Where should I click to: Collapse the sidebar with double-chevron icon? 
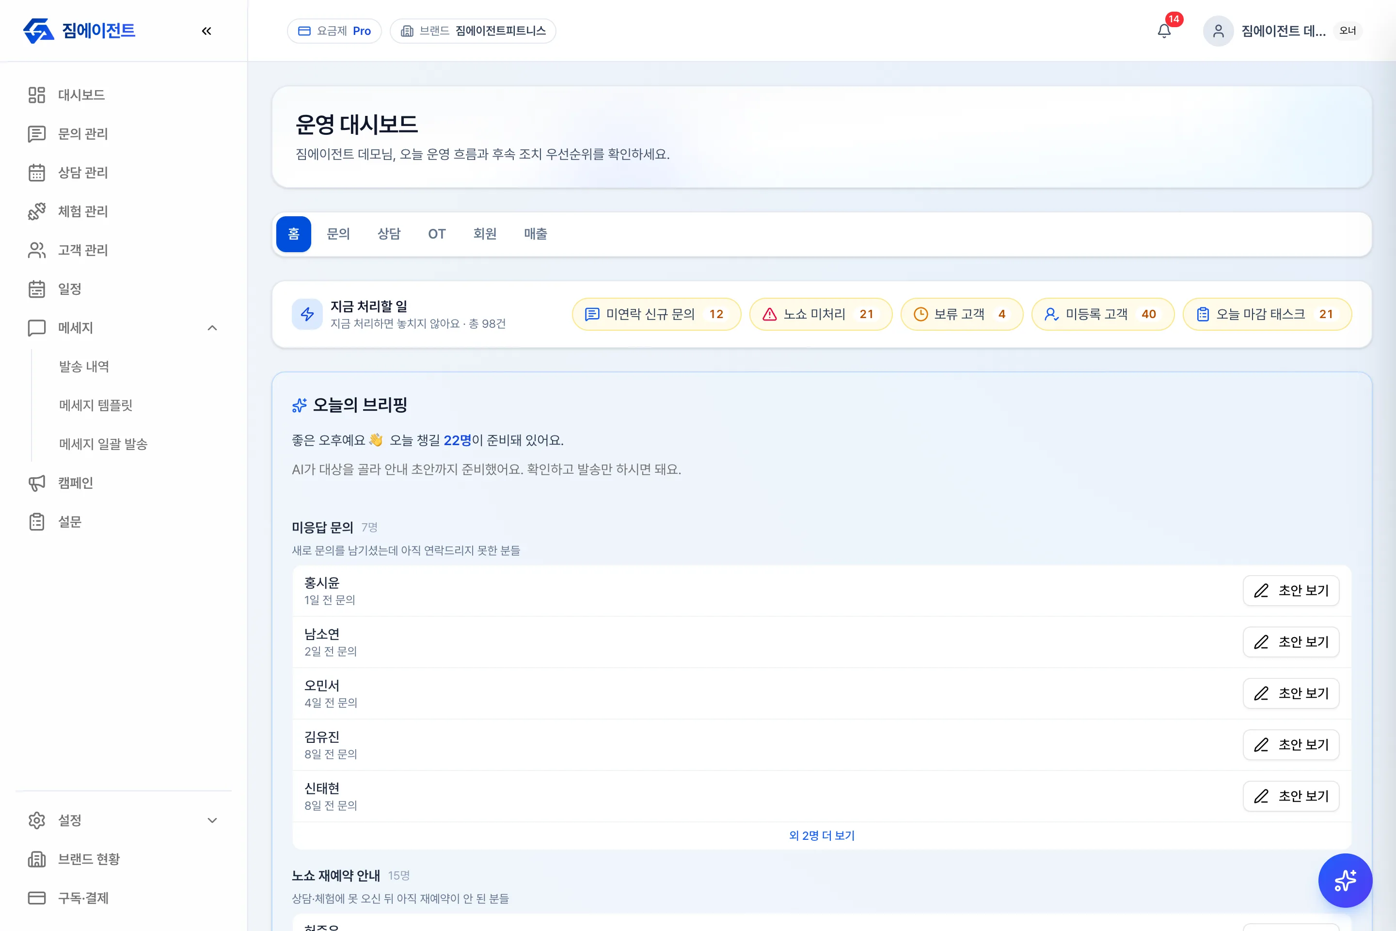click(x=206, y=31)
